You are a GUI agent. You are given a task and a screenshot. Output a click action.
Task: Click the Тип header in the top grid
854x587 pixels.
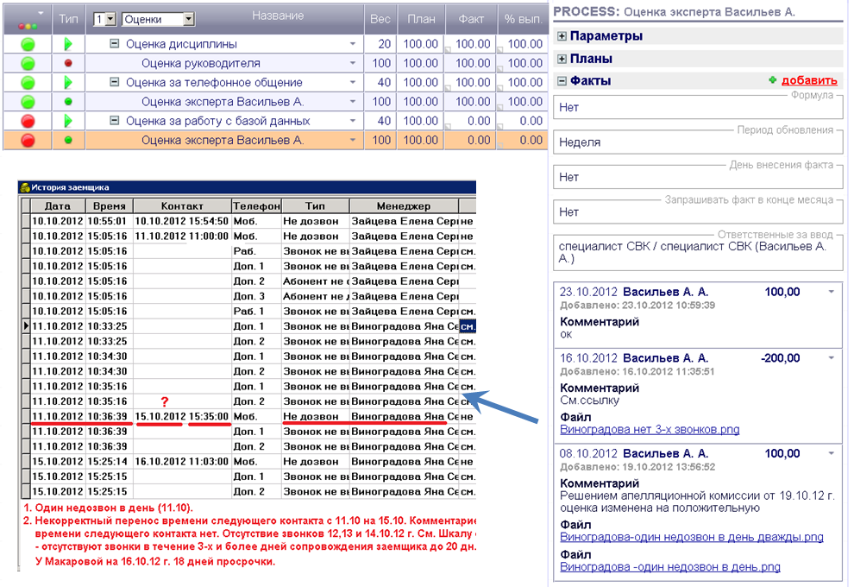click(x=69, y=19)
